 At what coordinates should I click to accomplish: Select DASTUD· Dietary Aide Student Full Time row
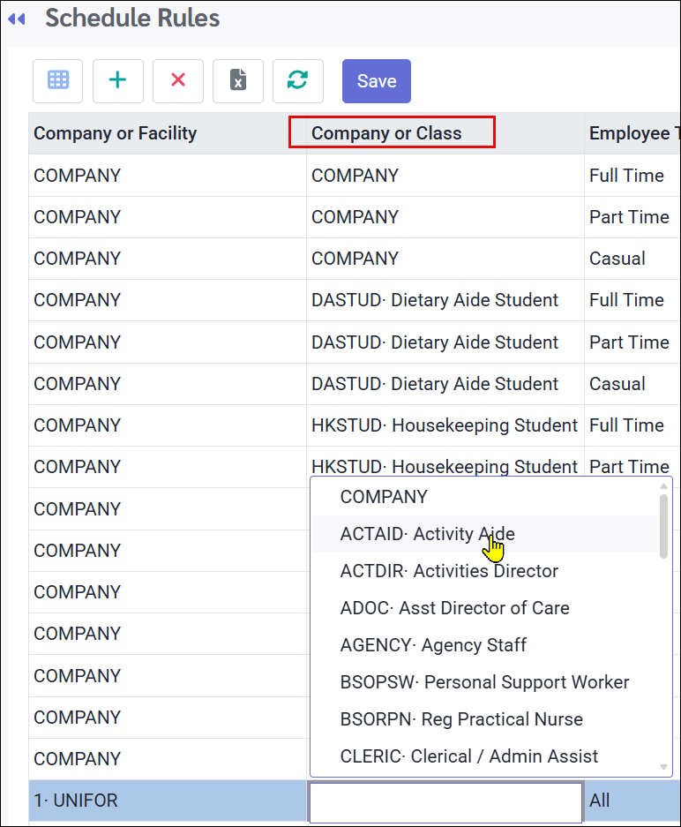point(355,300)
